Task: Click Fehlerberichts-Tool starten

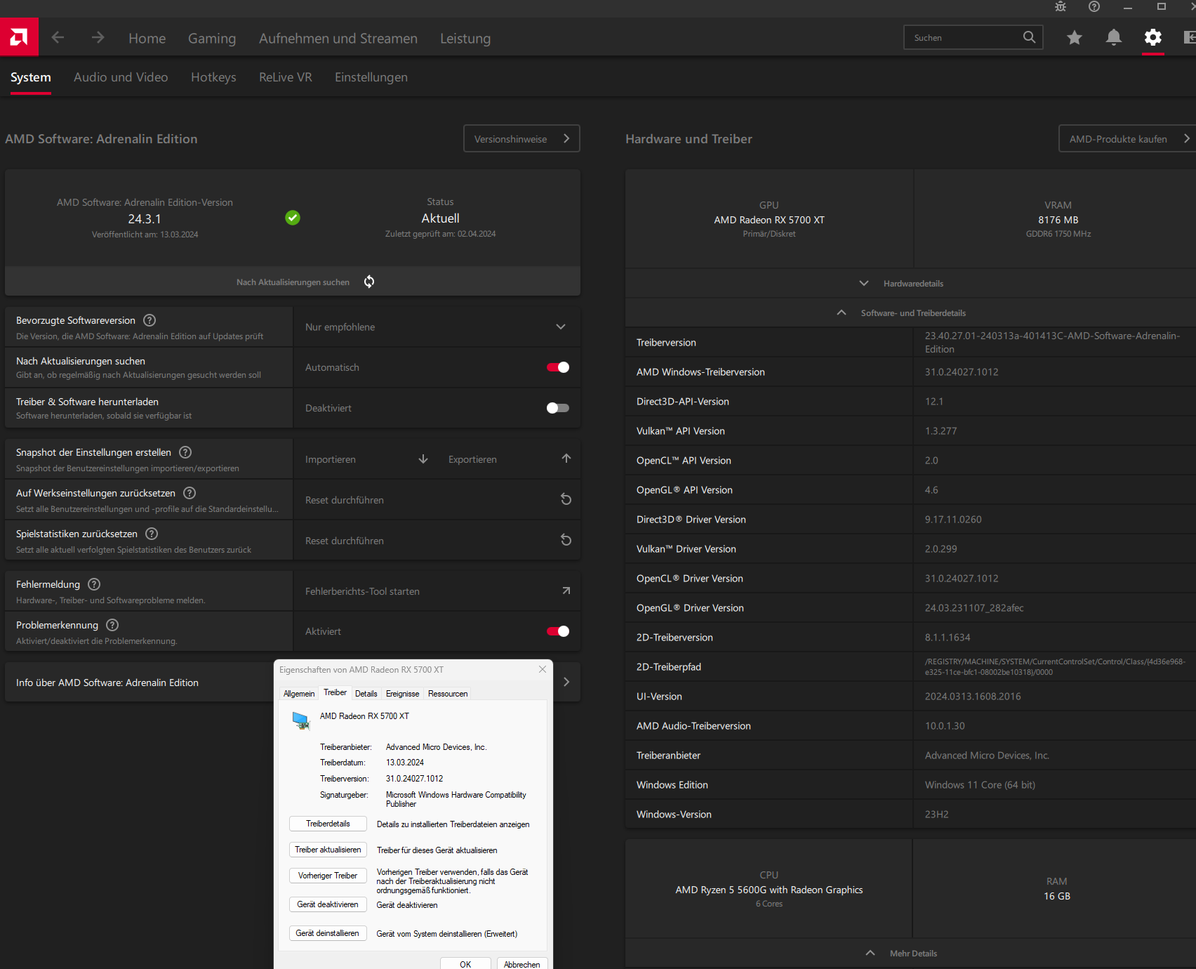Action: click(x=362, y=591)
